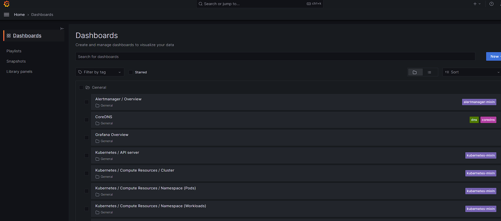Switch to list view layout
This screenshot has width=501, height=221.
(429, 72)
